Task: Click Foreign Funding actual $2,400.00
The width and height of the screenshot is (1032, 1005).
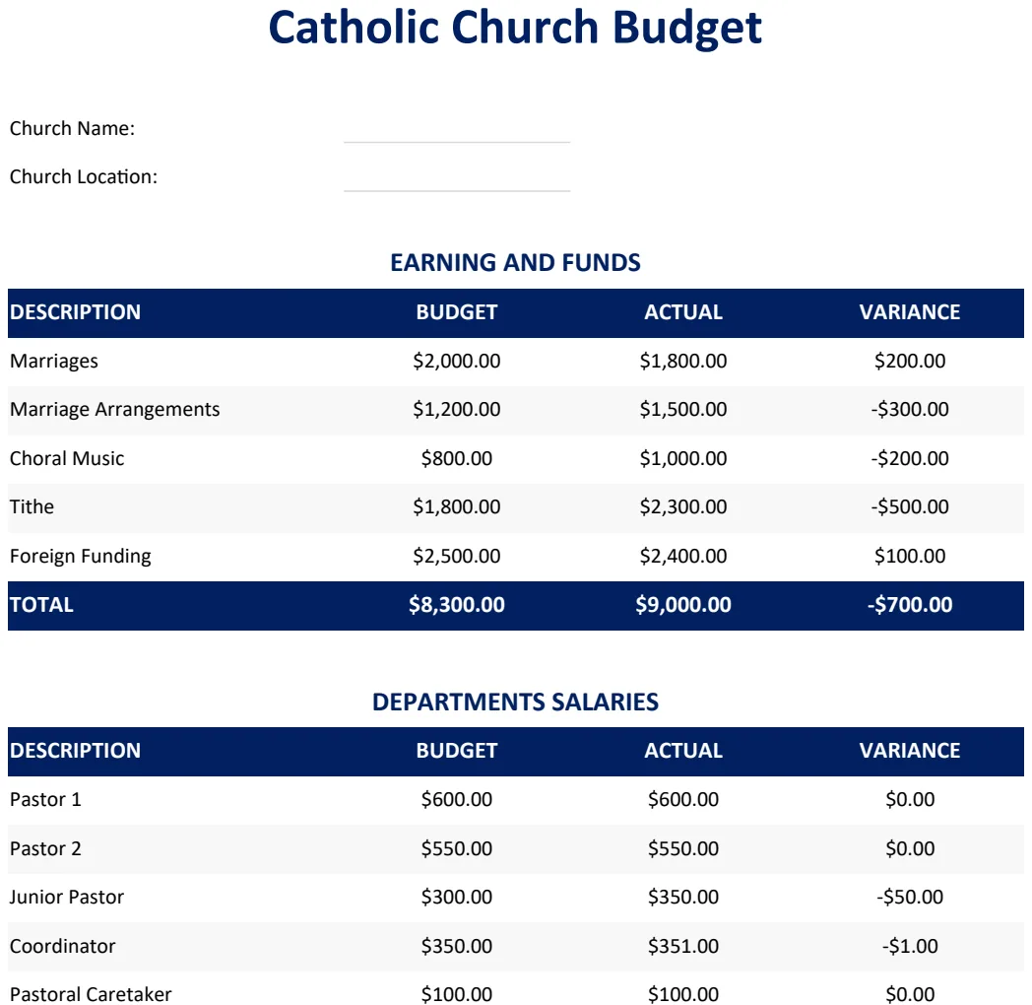Action: [x=683, y=556]
